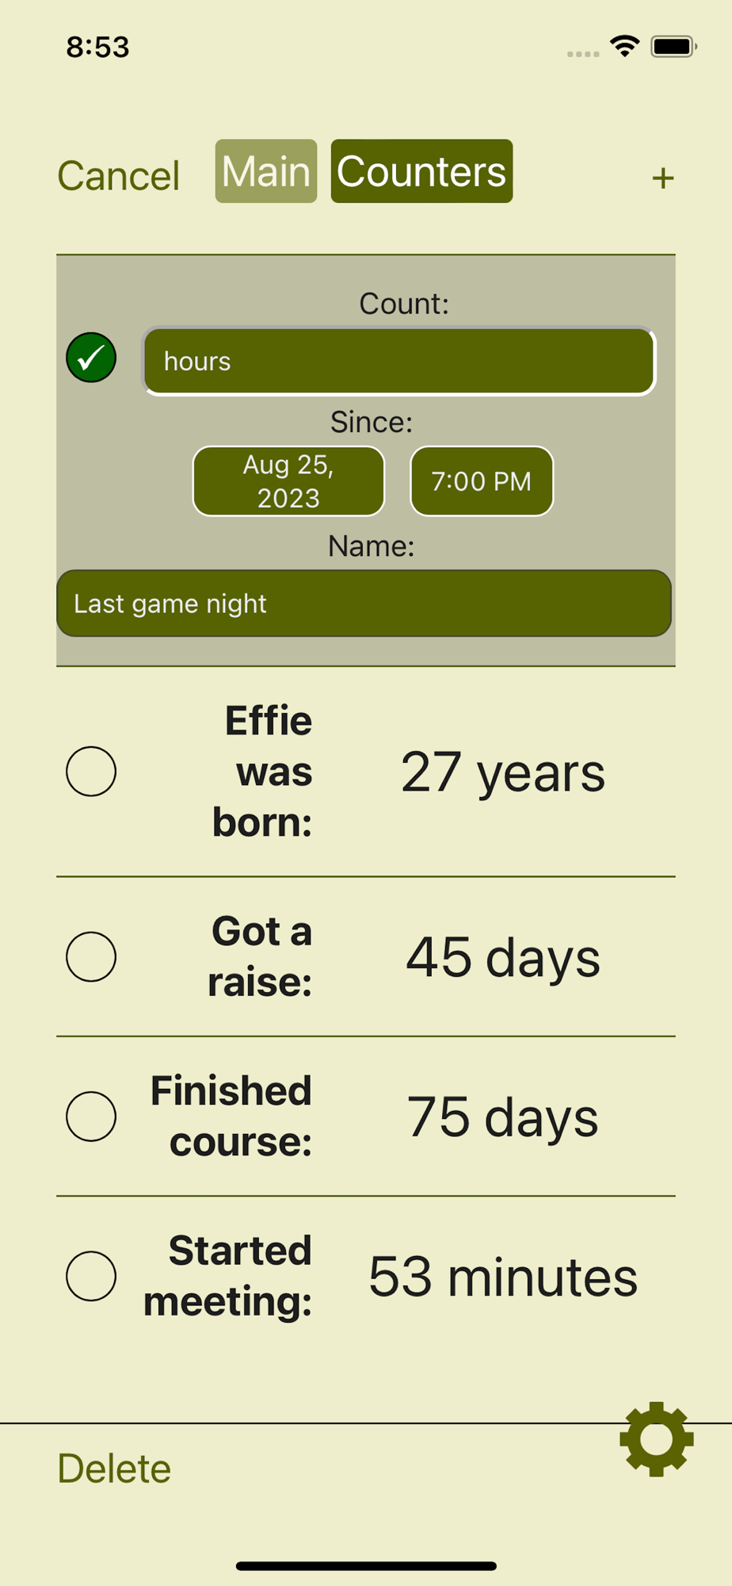732x1586 pixels.
Task: Uncheck the green checkmark on Last game night
Action: (x=91, y=358)
